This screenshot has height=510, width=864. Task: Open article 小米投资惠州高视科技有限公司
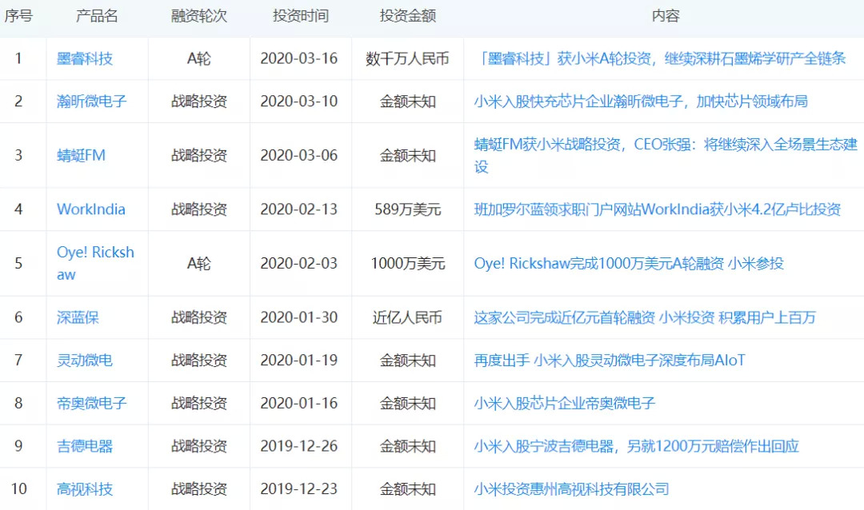[571, 489]
